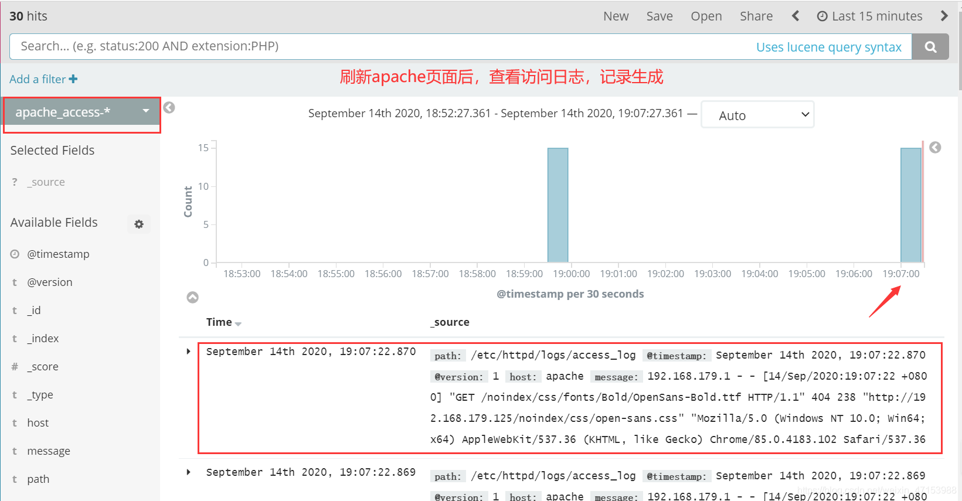The width and height of the screenshot is (962, 501).
Task: Click the _source unknown type icon
Action: point(15,182)
